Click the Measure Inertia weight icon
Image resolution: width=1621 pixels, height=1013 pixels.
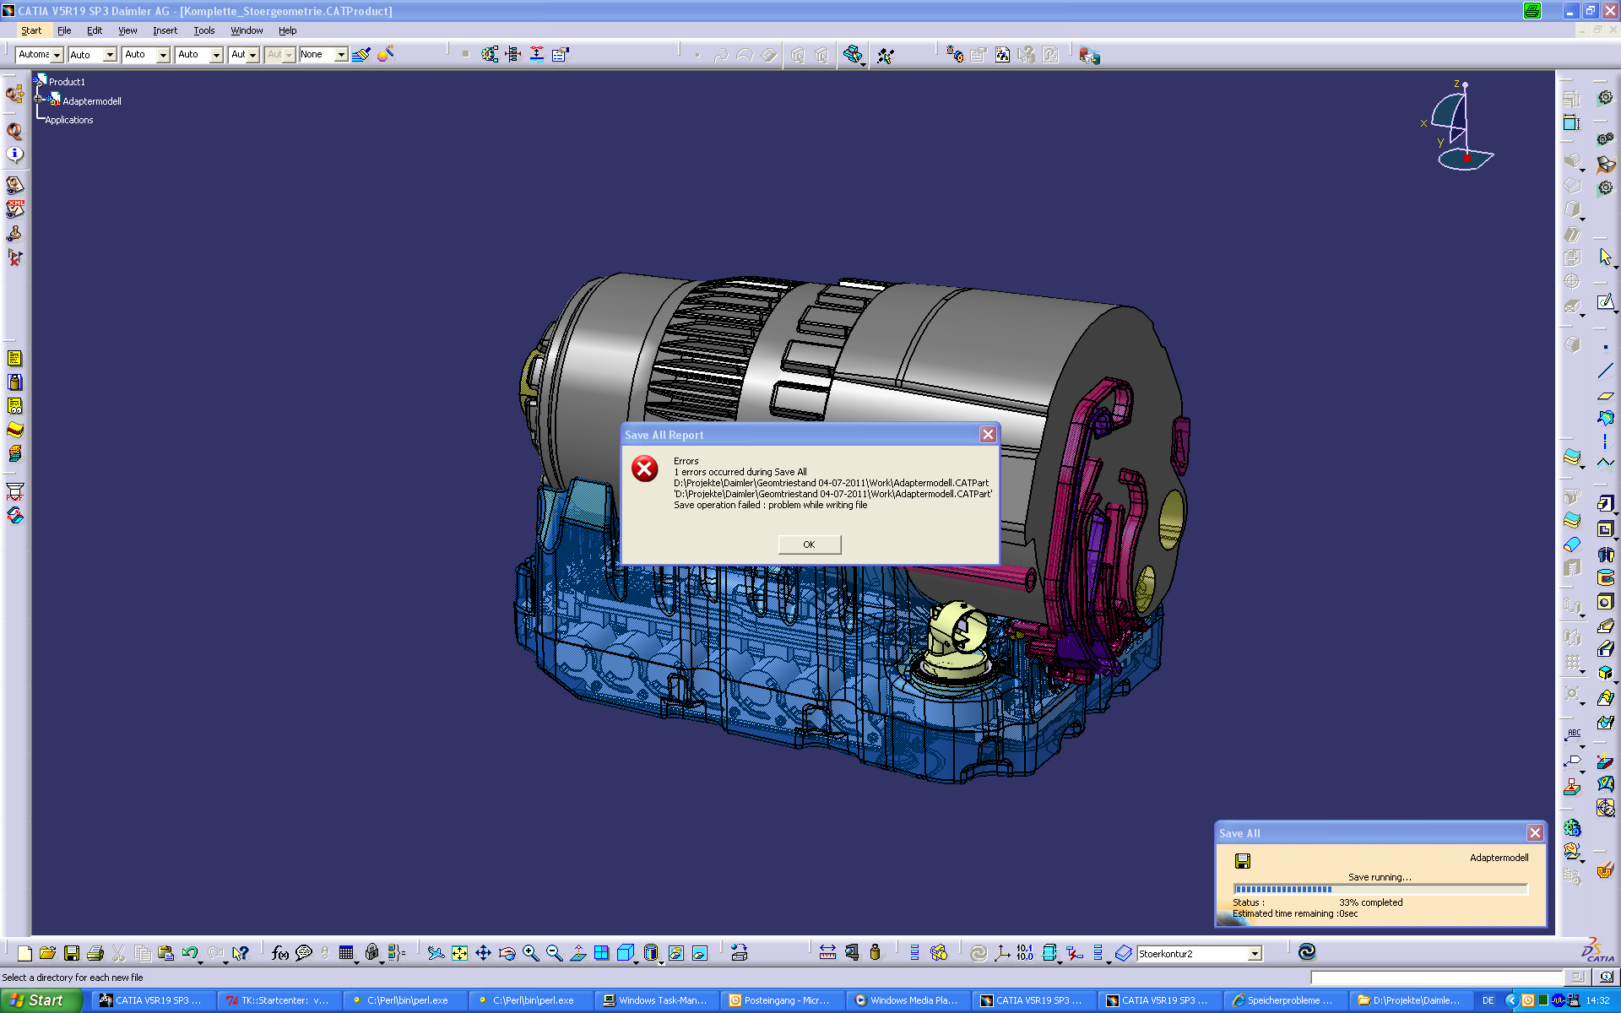pos(875,953)
